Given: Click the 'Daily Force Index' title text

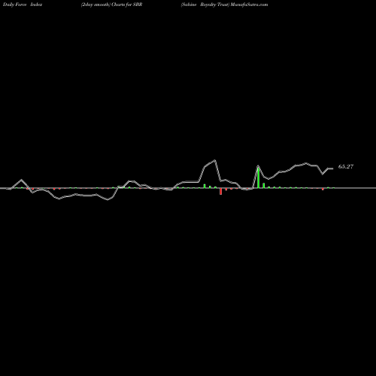Looking at the screenshot, I should click(23, 5).
